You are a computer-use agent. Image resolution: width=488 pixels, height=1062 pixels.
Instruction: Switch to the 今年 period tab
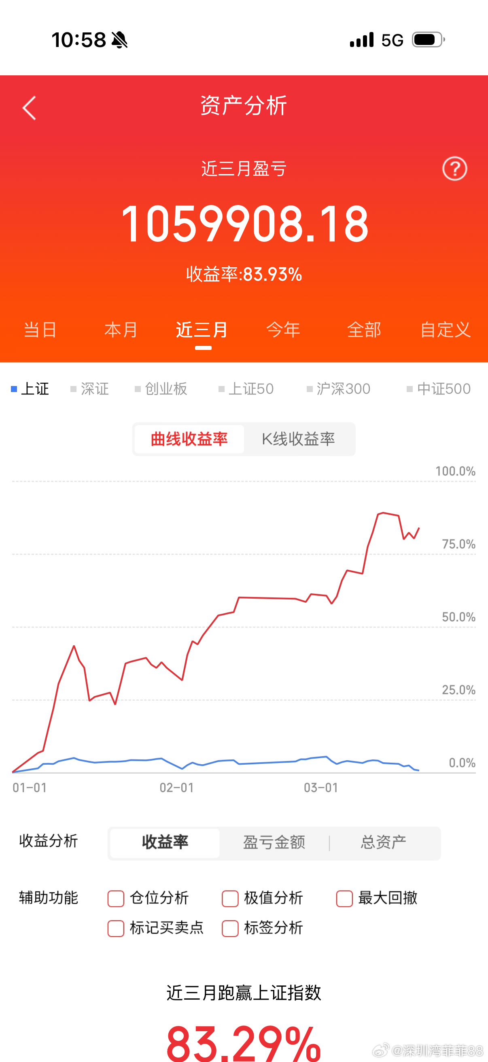(284, 329)
